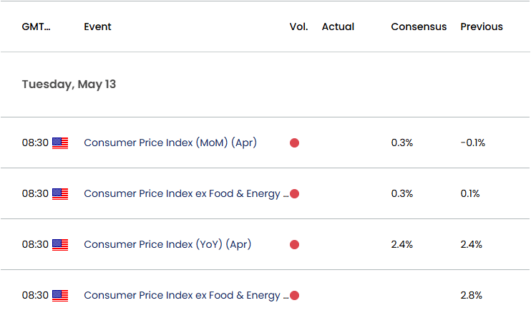Click red volatility dot for CPI YoY
This screenshot has height=318, width=531.
(x=294, y=245)
